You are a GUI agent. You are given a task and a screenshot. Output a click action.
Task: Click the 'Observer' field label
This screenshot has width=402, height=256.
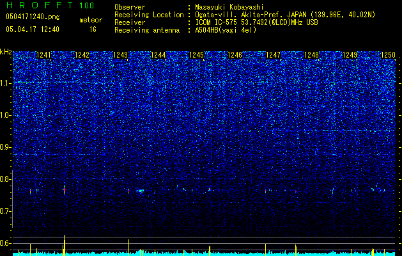(x=130, y=7)
